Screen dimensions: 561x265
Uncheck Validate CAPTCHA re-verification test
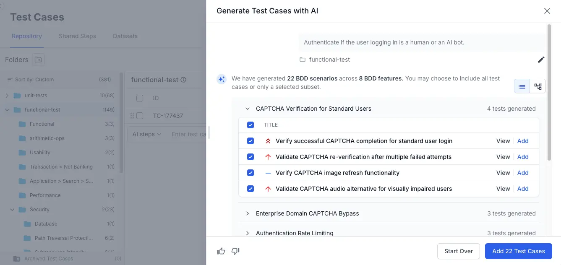tap(250, 157)
